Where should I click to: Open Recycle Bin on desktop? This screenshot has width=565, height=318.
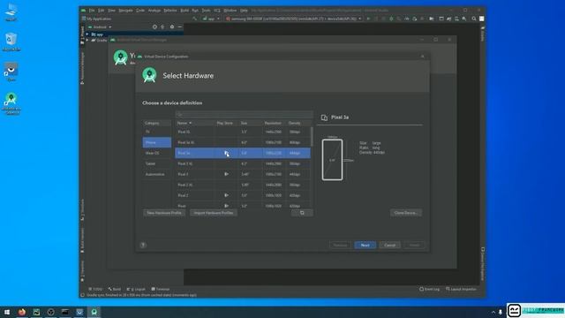pos(11,42)
